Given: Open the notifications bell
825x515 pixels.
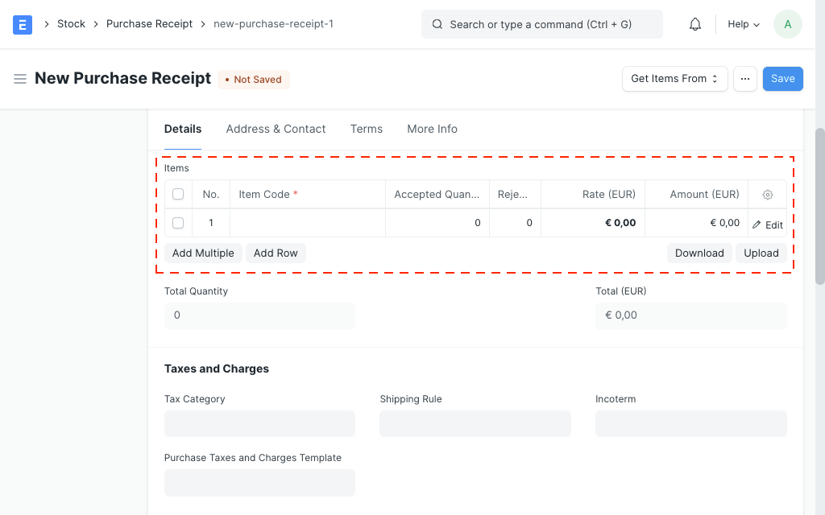Looking at the screenshot, I should click(x=695, y=24).
